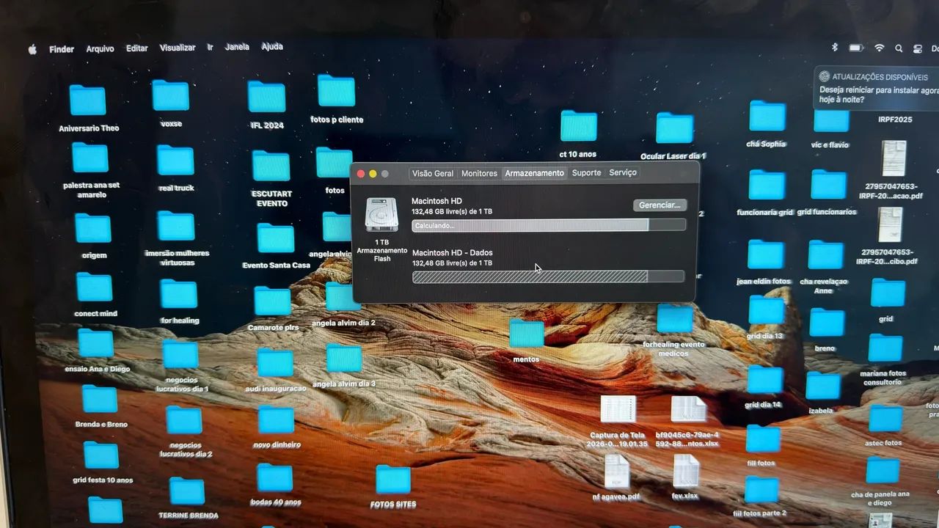Click the Gerenciar... button
Image resolution: width=939 pixels, height=528 pixels.
660,205
